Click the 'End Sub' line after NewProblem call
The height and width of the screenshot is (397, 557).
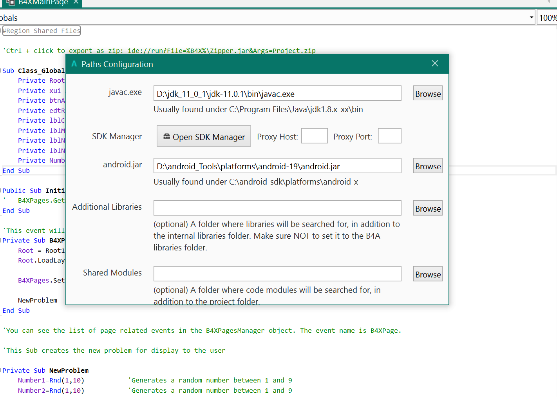coord(16,310)
